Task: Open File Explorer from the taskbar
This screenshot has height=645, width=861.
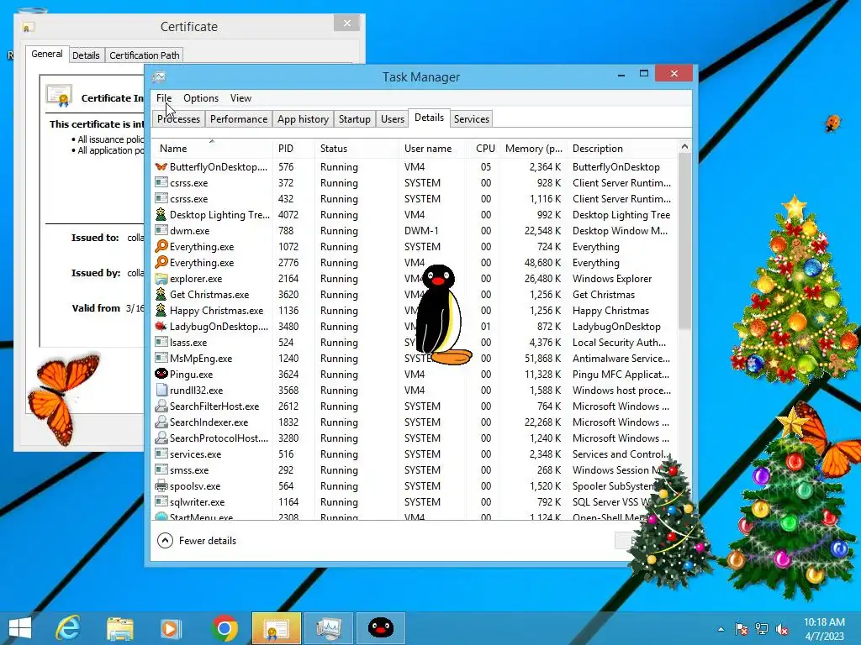Action: (119, 628)
